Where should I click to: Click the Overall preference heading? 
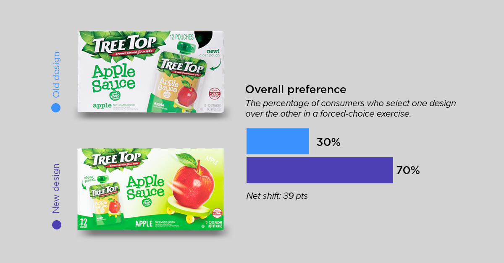[x=296, y=89]
